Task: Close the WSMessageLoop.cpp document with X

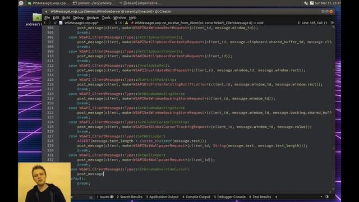Action: tap(121, 23)
